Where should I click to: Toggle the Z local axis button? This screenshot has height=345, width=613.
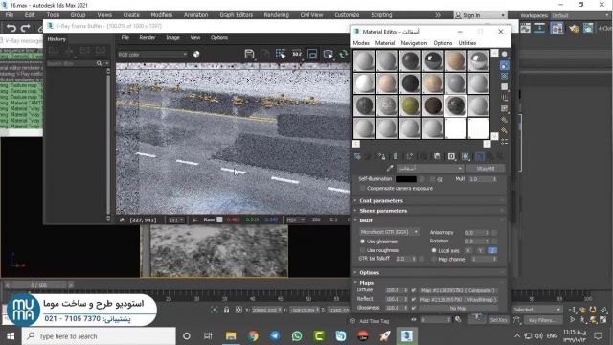pos(493,250)
